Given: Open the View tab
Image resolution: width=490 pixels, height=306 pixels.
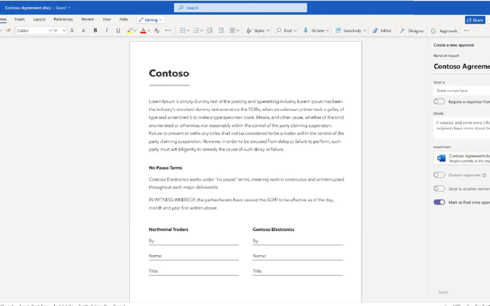Looking at the screenshot, I should point(107,19).
